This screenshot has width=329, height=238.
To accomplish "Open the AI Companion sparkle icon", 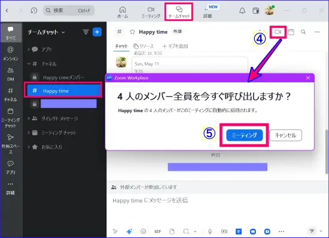I will click(x=129, y=231).
